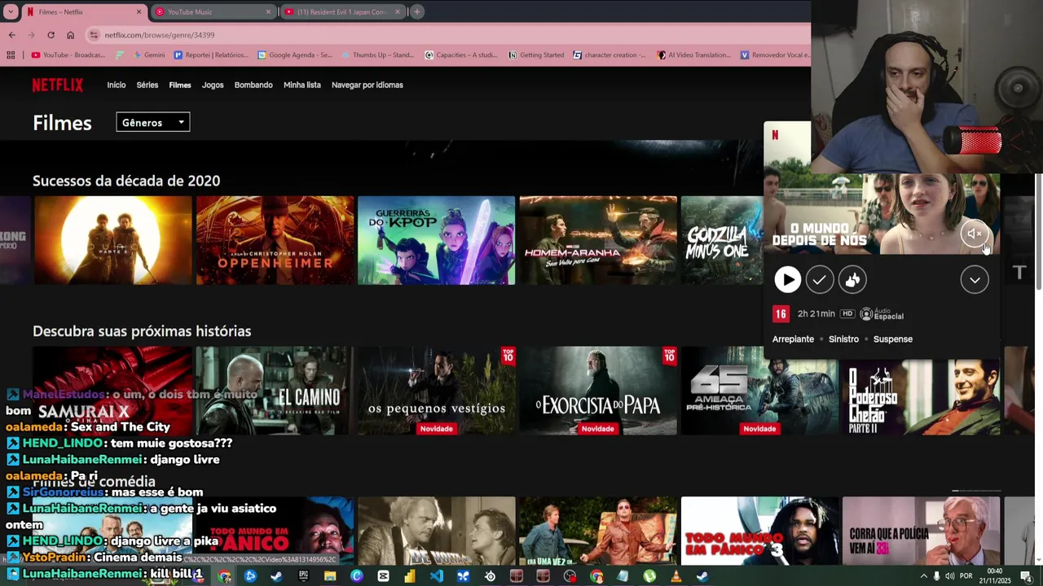Image resolution: width=1043 pixels, height=586 pixels.
Task: Click the Sinistro tag
Action: point(843,339)
